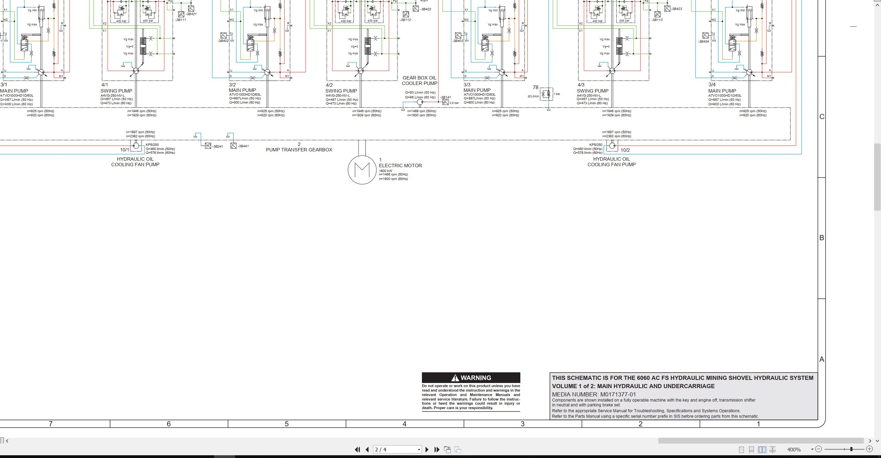Click the -3B241 sensor symbol
The width and height of the screenshot is (881, 458).
click(x=208, y=146)
